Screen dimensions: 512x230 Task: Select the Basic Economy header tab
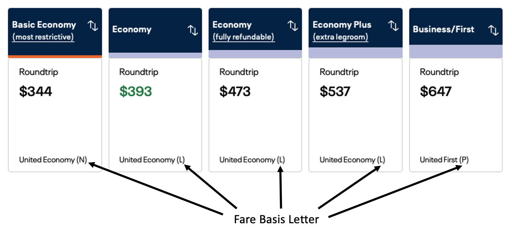tap(44, 25)
